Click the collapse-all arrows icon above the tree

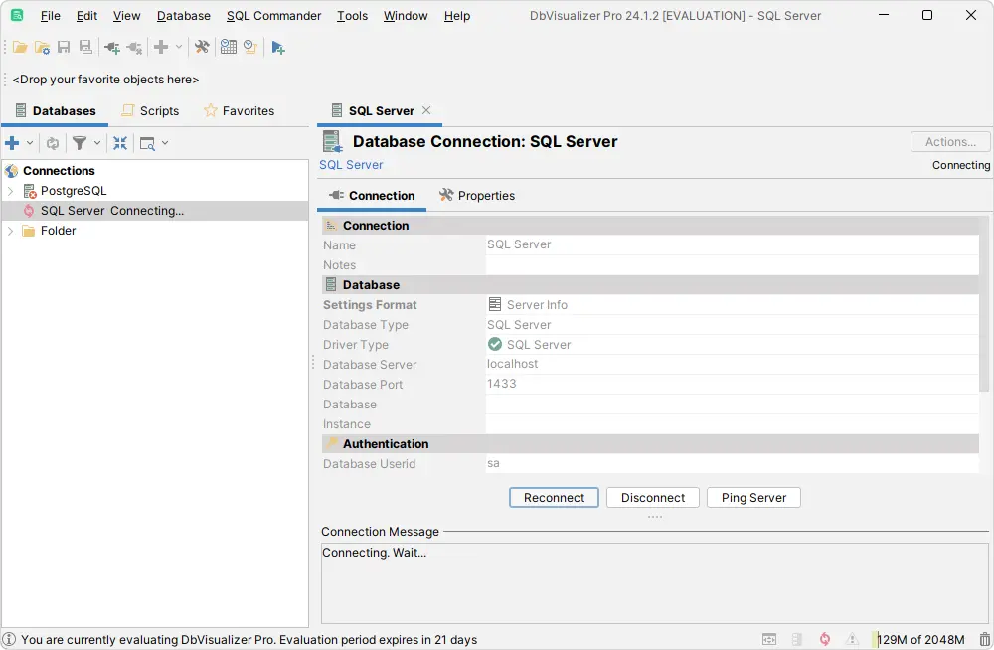[x=120, y=142]
